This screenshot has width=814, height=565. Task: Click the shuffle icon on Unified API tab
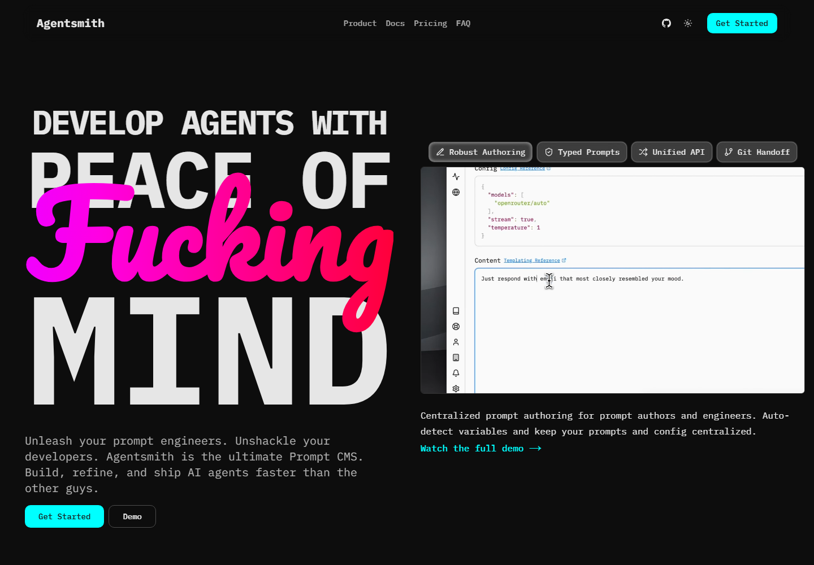click(x=643, y=152)
